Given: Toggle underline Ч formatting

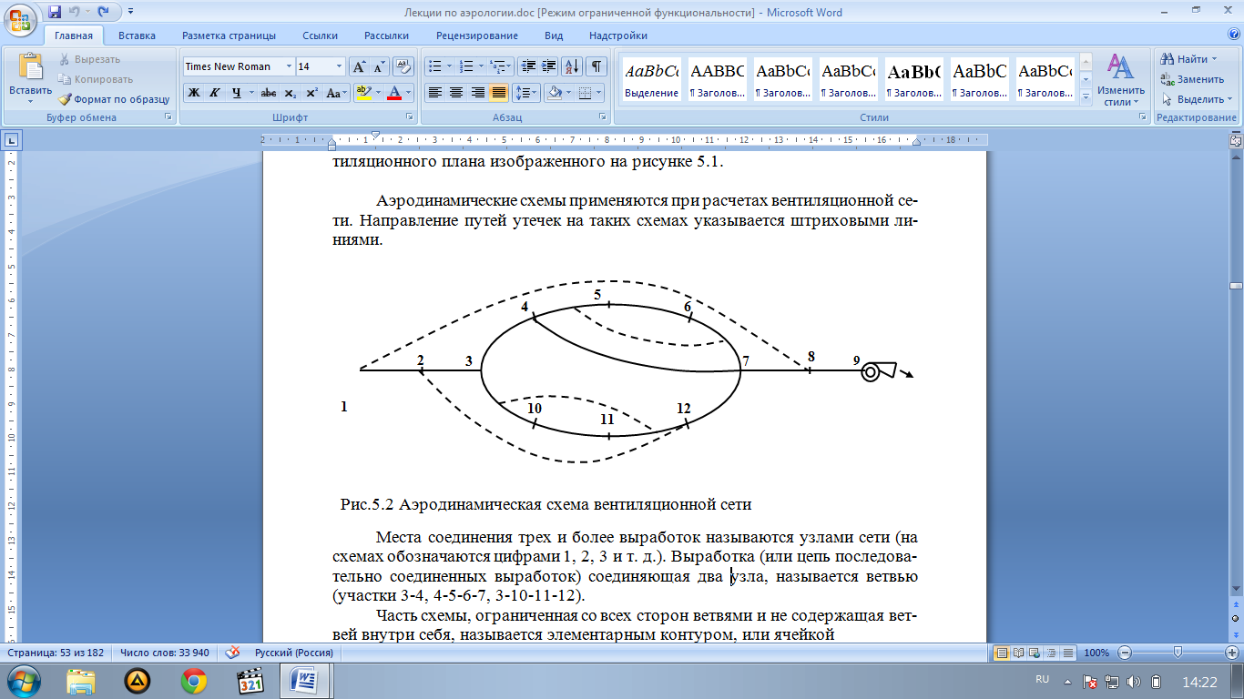Looking at the screenshot, I should coord(237,93).
